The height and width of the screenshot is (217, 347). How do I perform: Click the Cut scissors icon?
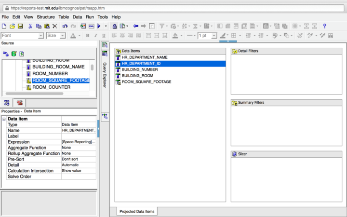tap(30, 26)
